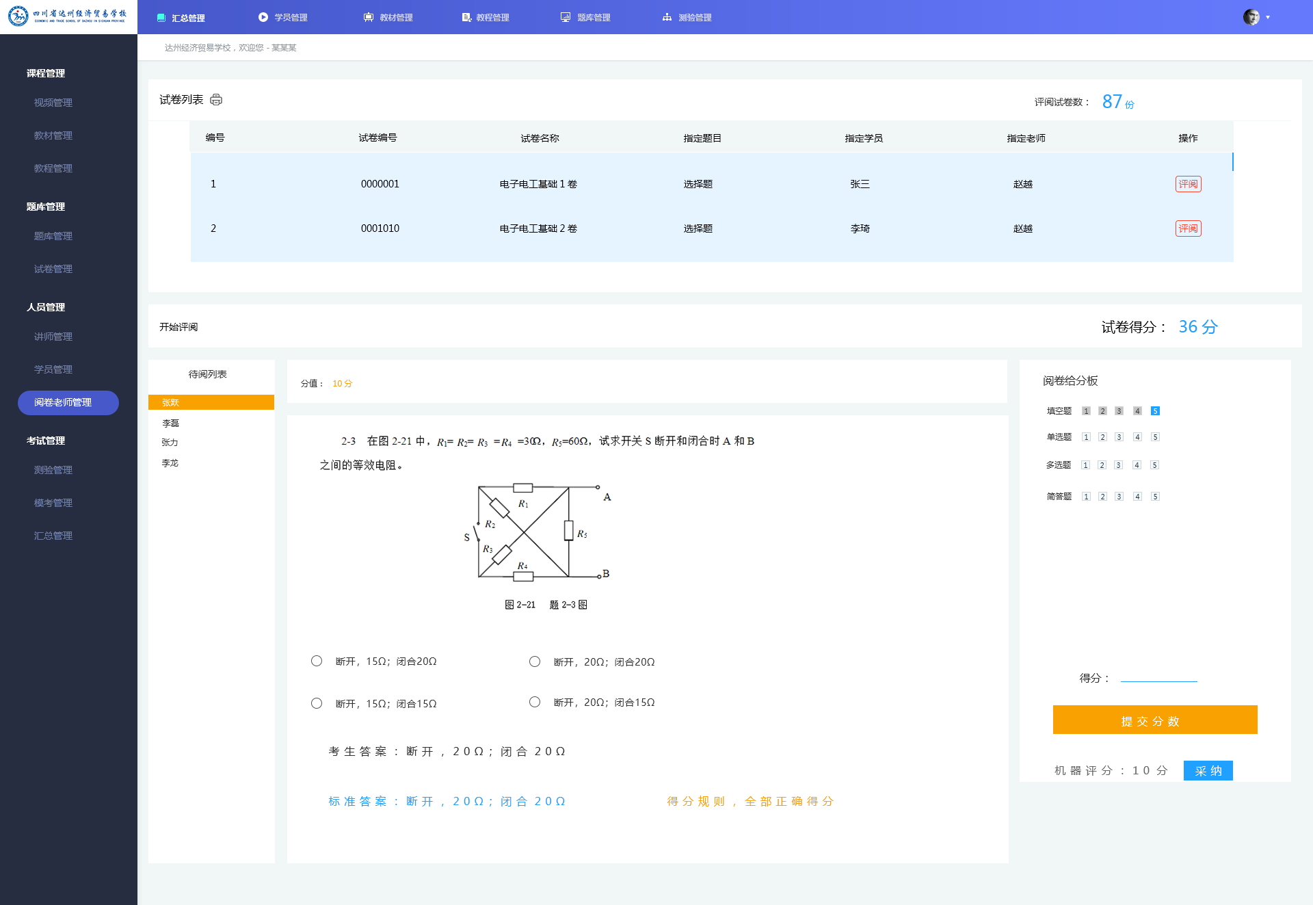Click the printer icon next to 试卷列表
The width and height of the screenshot is (1313, 905).
(x=216, y=100)
